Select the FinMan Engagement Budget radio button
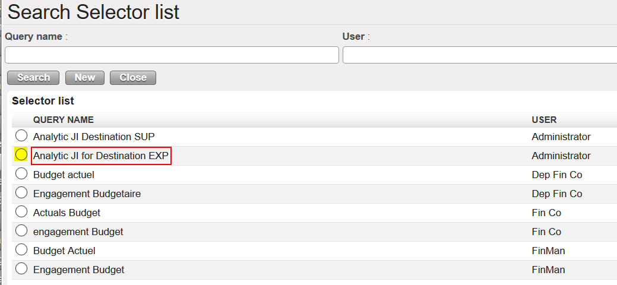 pos(21,269)
